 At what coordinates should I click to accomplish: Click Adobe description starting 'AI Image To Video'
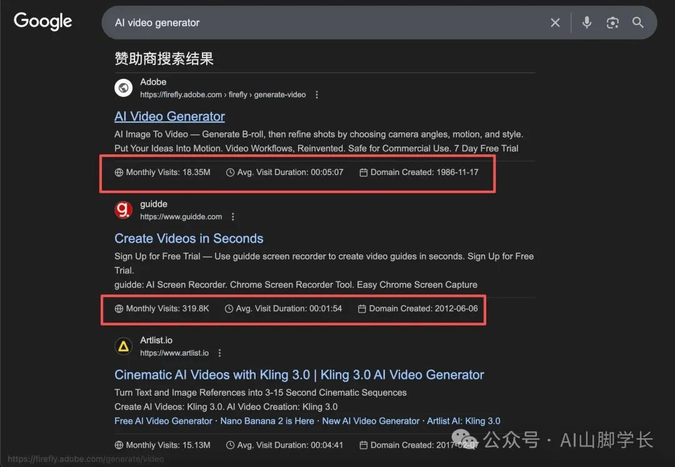click(x=319, y=141)
